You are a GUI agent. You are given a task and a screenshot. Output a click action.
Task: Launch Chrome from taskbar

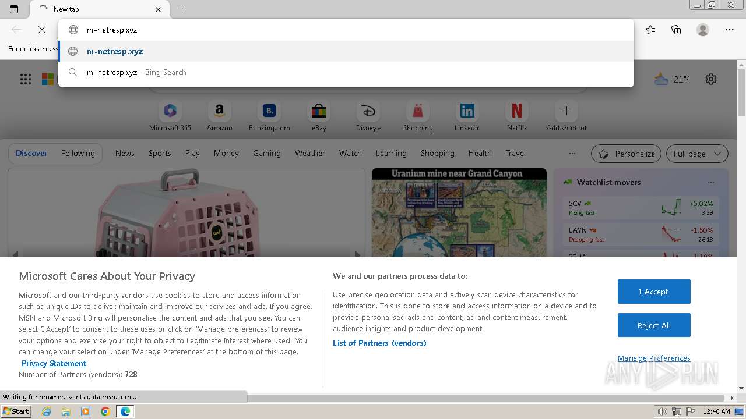[105, 411]
